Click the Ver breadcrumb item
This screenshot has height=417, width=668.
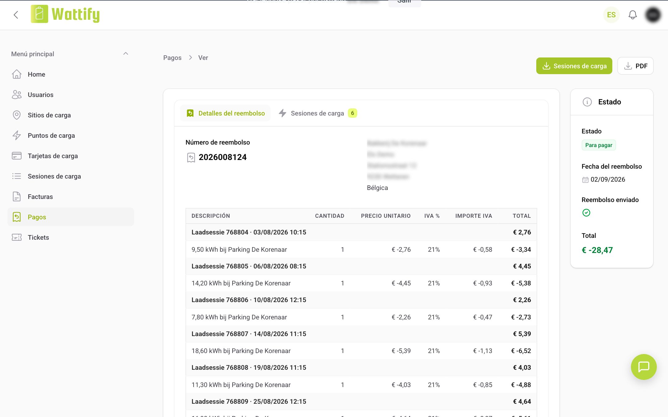(x=203, y=58)
